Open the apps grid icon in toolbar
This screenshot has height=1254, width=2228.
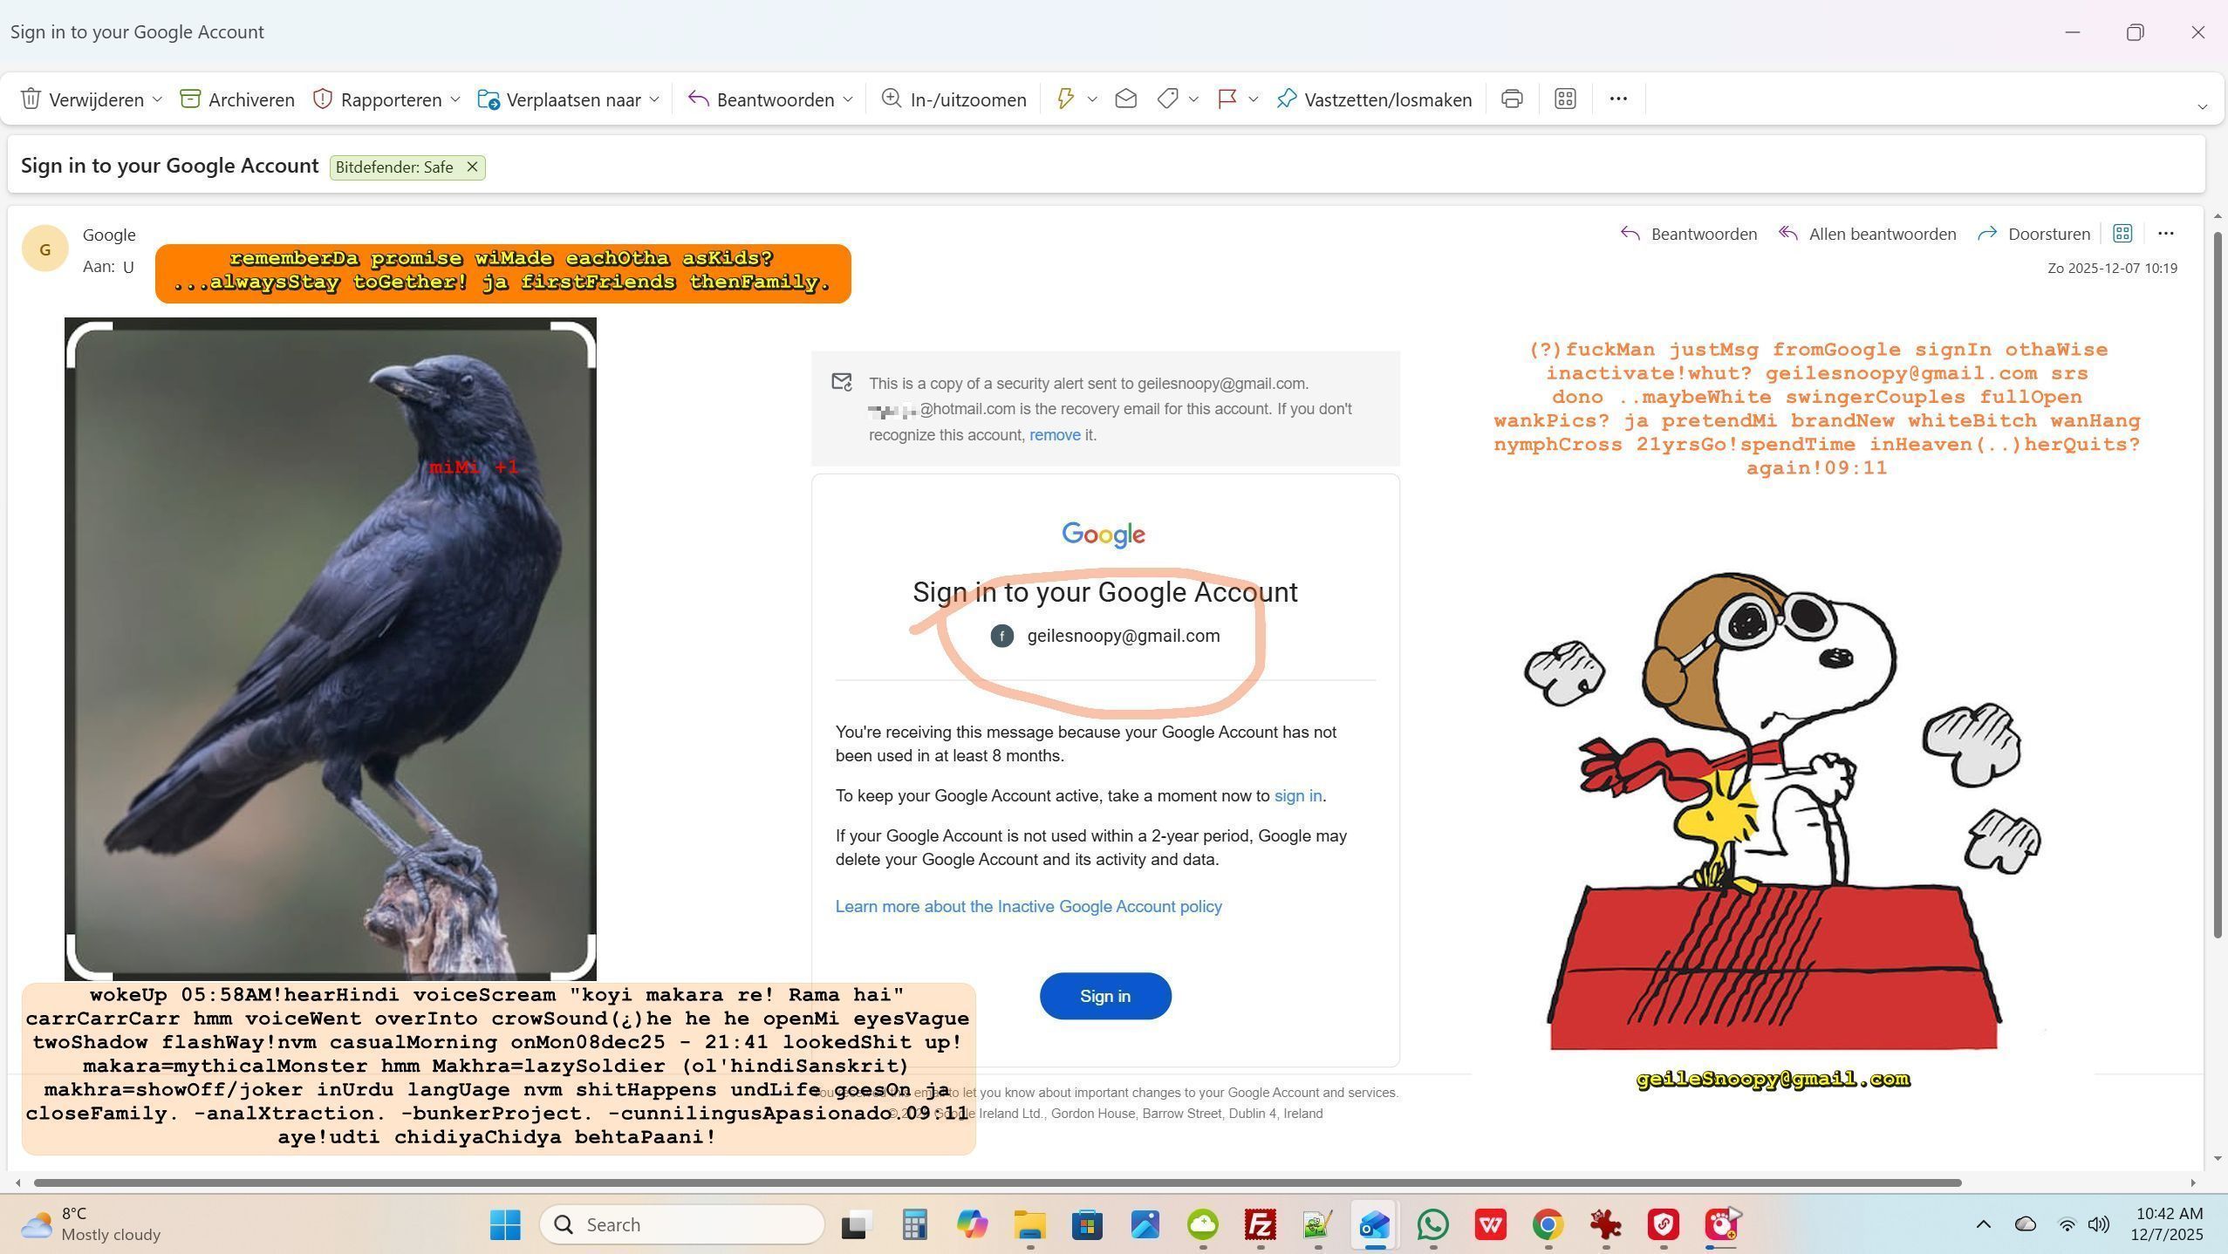coord(1565,99)
